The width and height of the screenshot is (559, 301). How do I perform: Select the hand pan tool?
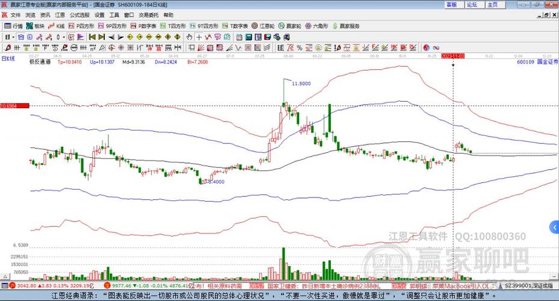pyautogui.click(x=190, y=37)
